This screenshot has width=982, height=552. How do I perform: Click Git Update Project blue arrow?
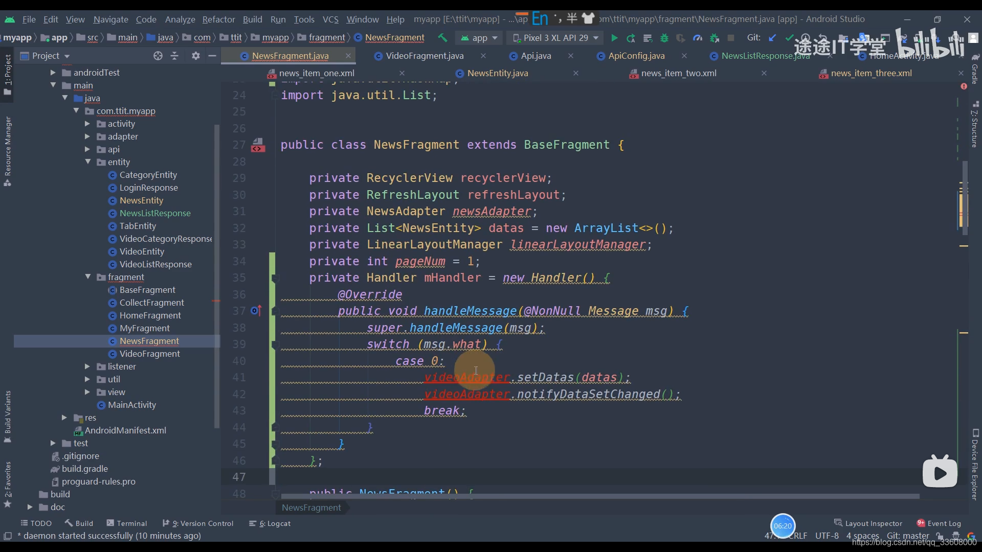[x=772, y=38]
